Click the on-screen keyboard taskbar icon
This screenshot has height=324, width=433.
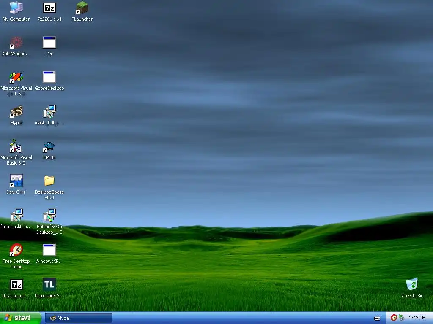(377, 318)
